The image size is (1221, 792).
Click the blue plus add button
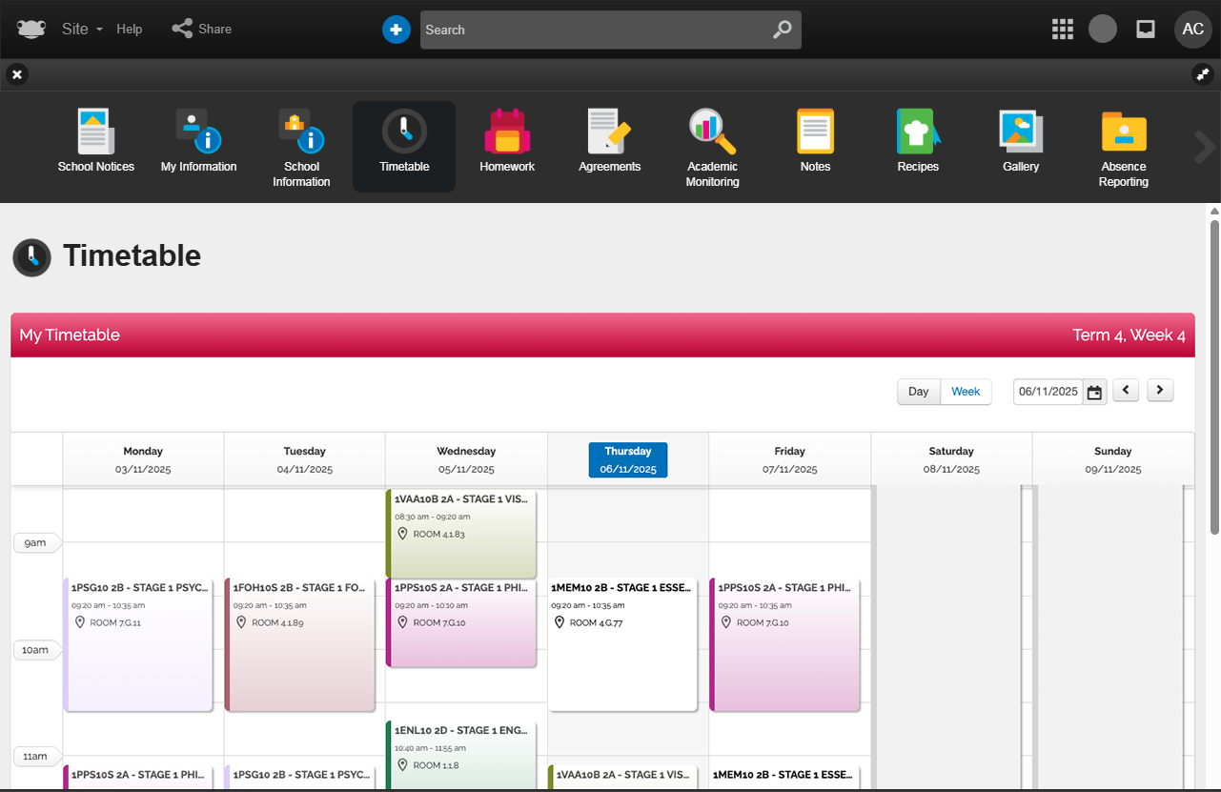tap(396, 30)
